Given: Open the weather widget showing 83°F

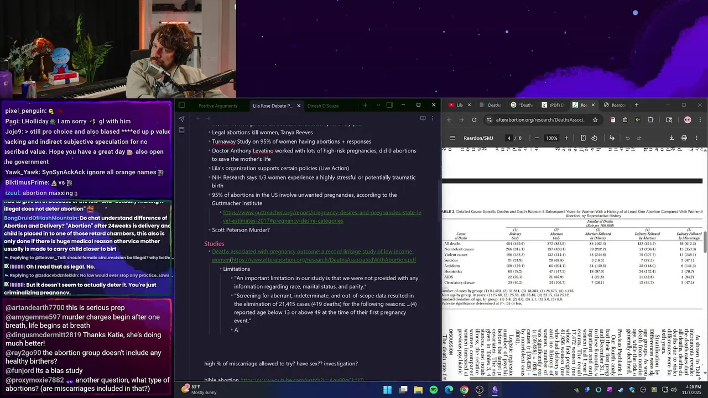Looking at the screenshot, I should click(x=200, y=389).
